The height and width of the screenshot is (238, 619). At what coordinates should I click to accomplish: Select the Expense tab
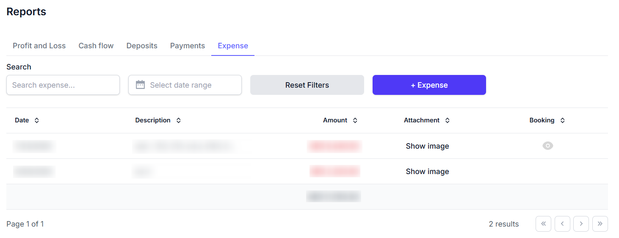[x=233, y=46]
